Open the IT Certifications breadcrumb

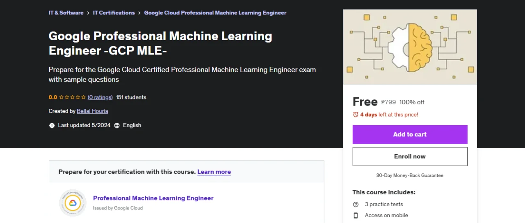pyautogui.click(x=114, y=13)
